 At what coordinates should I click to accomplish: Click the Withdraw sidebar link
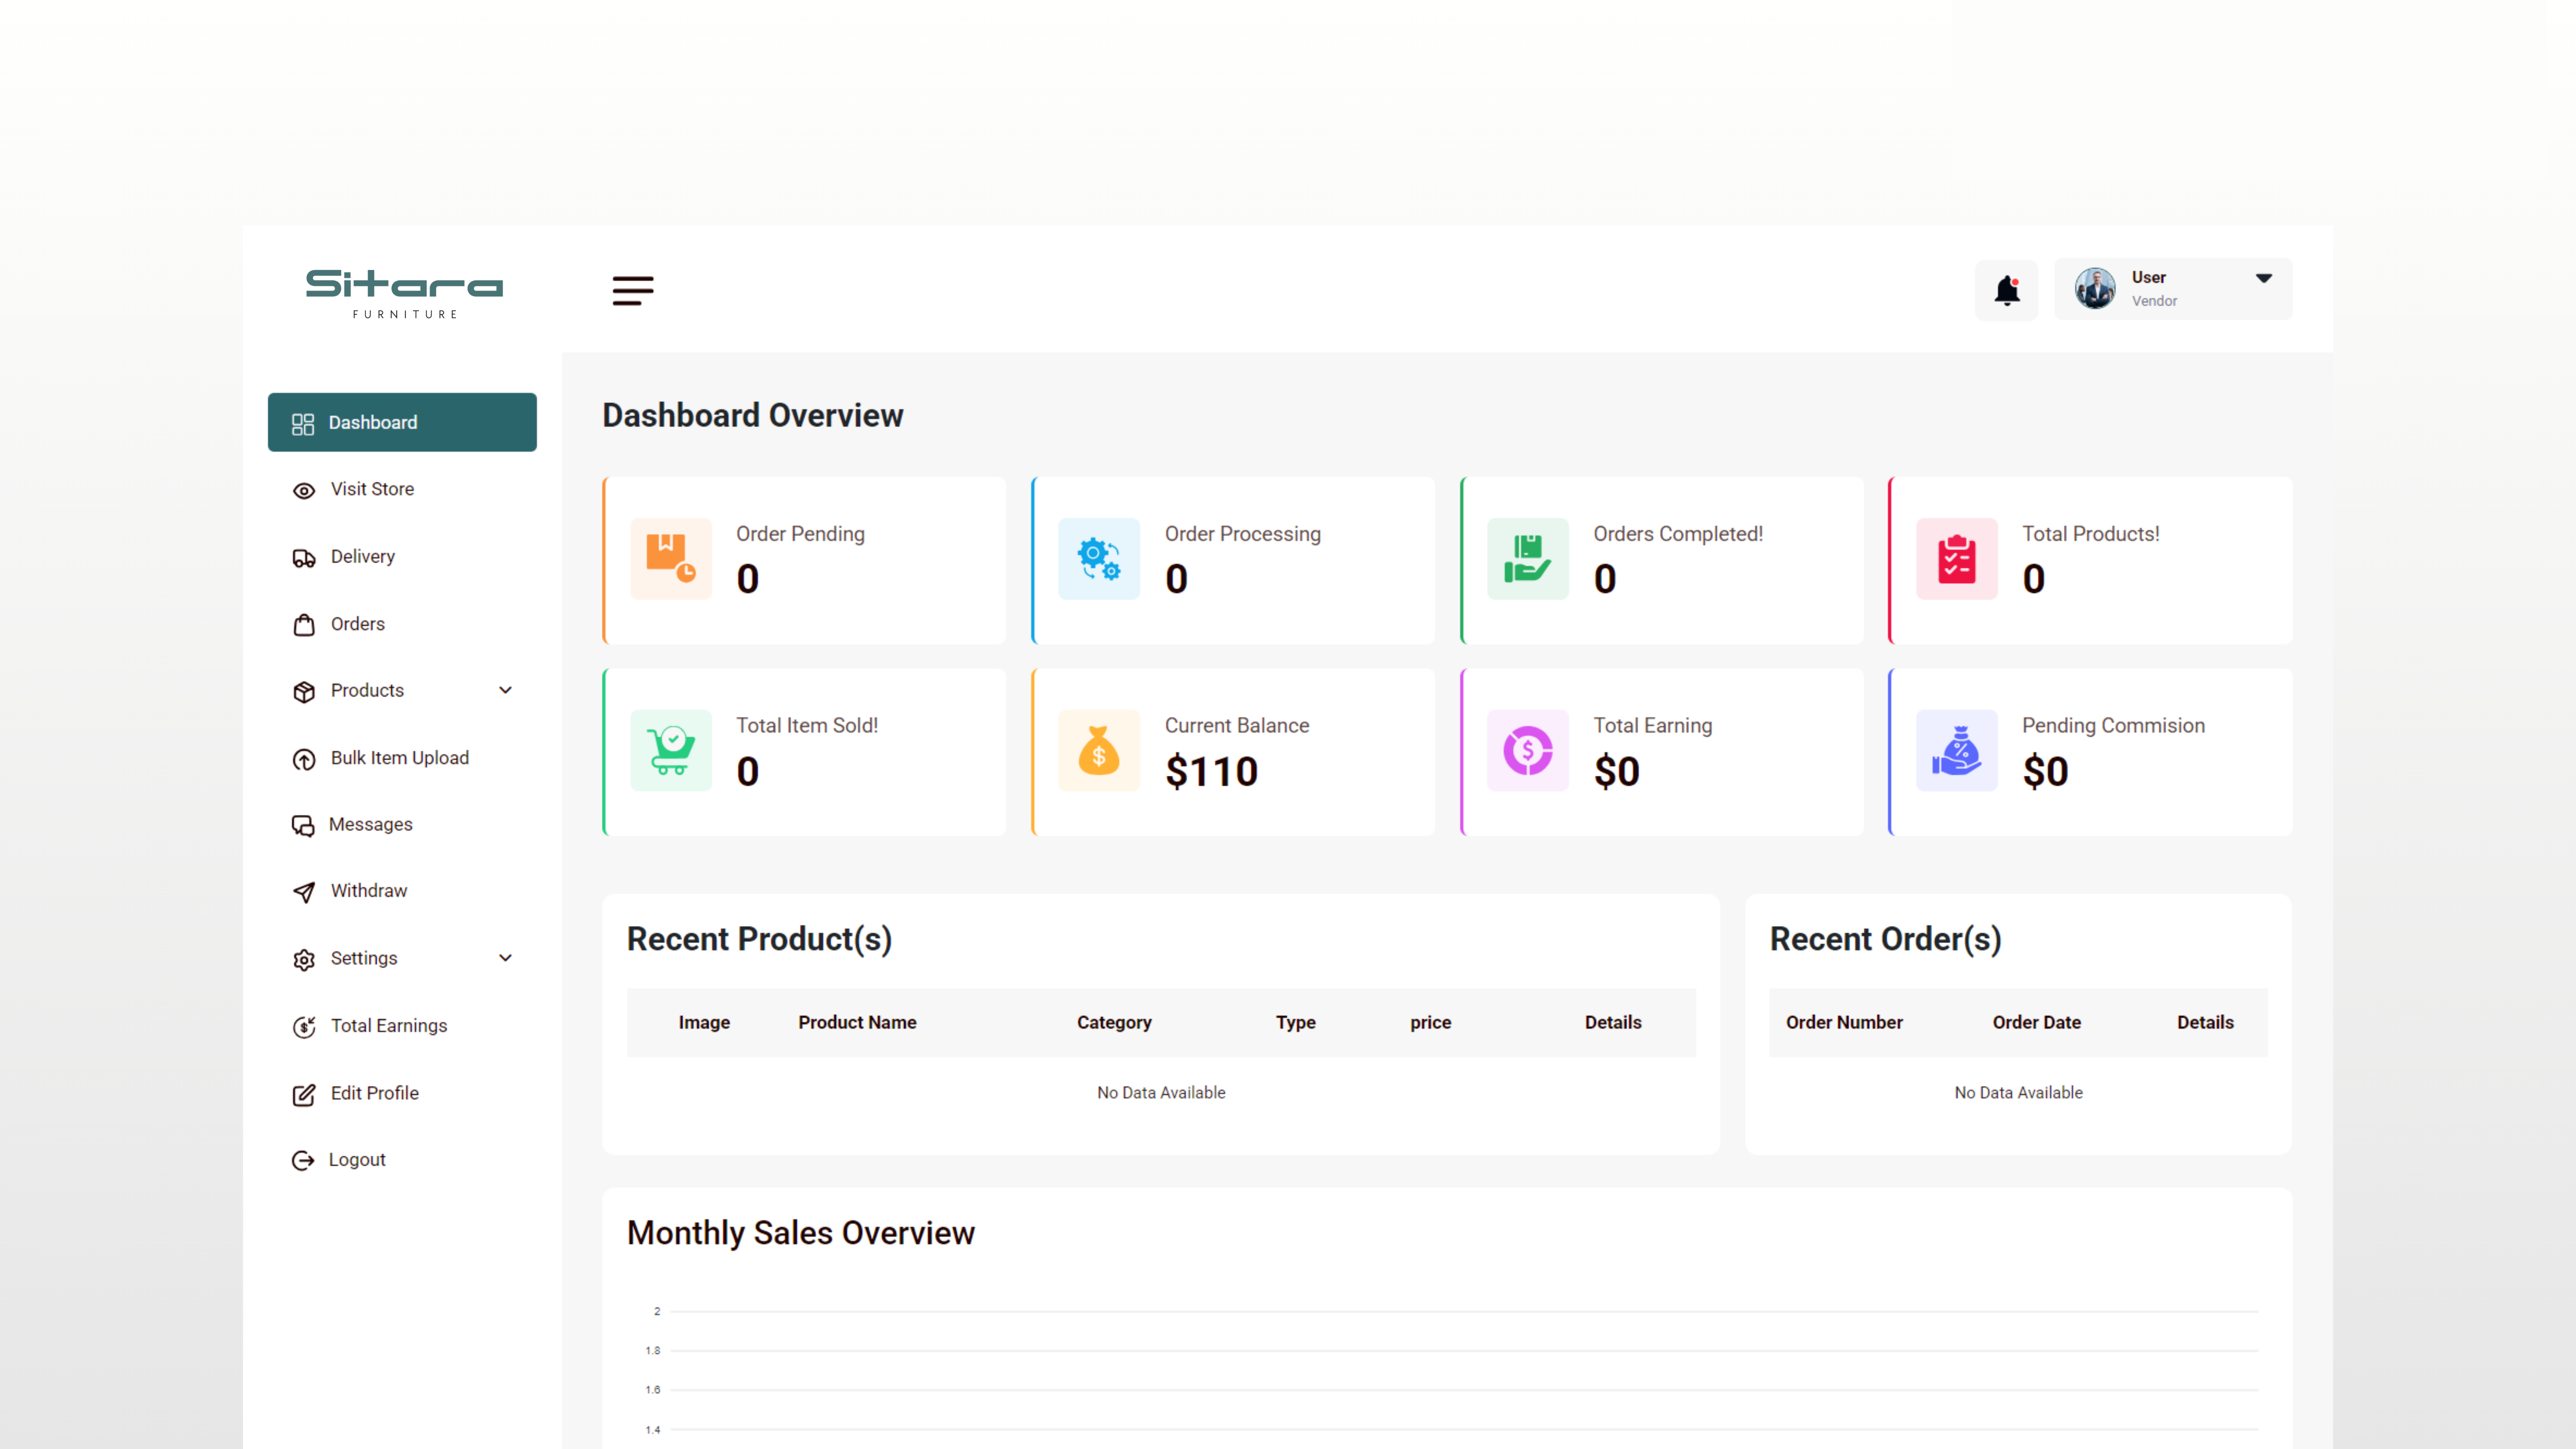(x=368, y=891)
